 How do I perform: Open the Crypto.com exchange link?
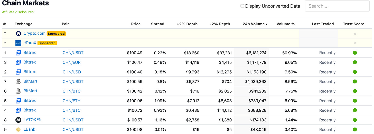(x=34, y=33)
